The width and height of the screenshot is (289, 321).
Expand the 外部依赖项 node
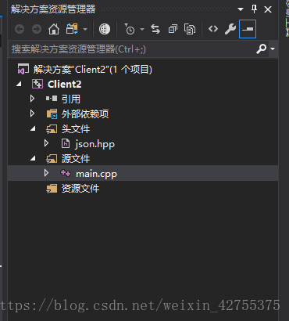(32, 114)
